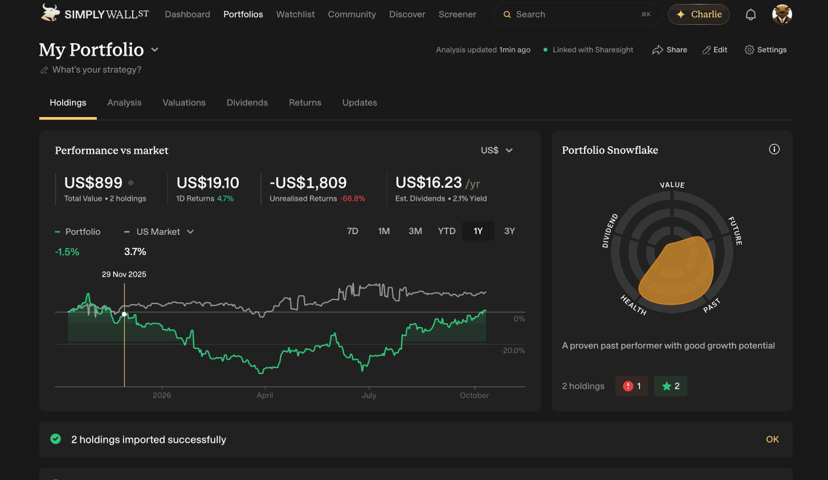The width and height of the screenshot is (828, 480).
Task: Select the 3Y time range
Action: [509, 231]
